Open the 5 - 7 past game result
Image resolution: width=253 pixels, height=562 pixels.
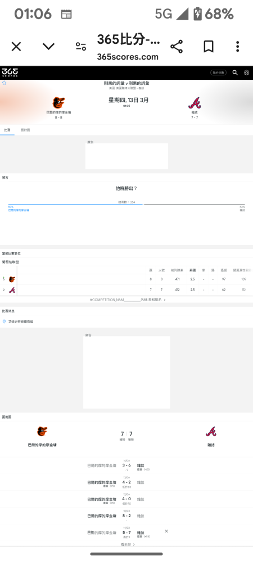(126, 533)
